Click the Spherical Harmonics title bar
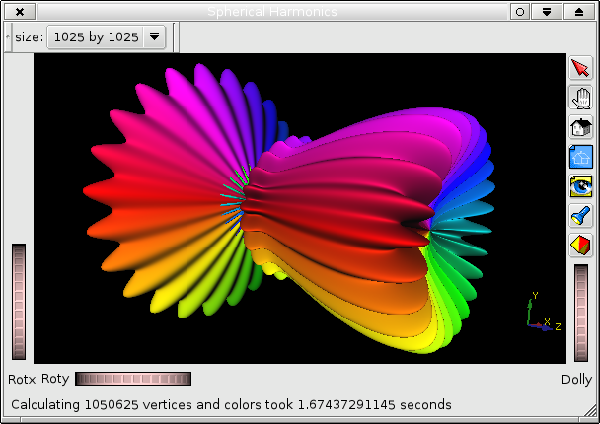Screen dimensions: 600x424 271,11
